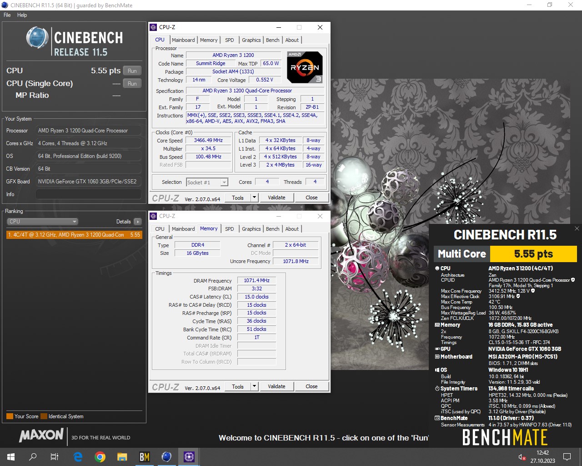Screen dimensions: 582x466
Task: Switch to Bench tab in bottom CPU-Z
Action: (273, 229)
